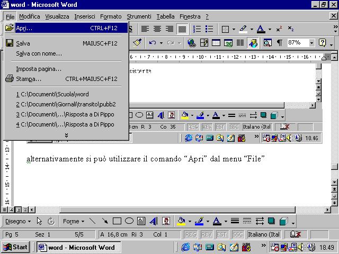Toggle Align Right button
Viewport: 339px width, 254px height.
[169, 29]
